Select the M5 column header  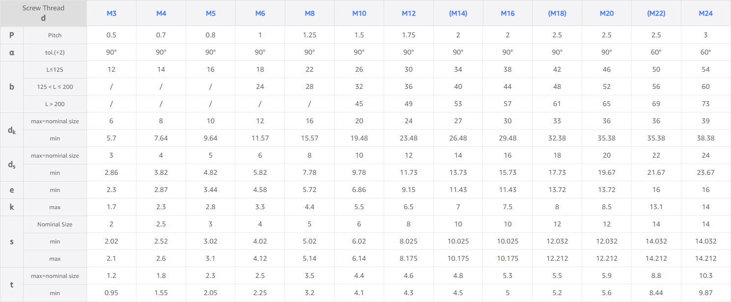tap(211, 13)
